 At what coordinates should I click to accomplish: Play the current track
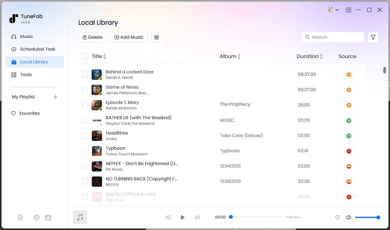pos(182,217)
